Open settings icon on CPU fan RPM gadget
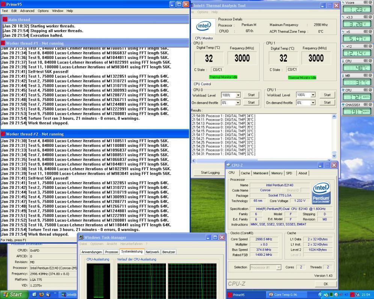This screenshot has width=374, height=299. (x=366, y=90)
